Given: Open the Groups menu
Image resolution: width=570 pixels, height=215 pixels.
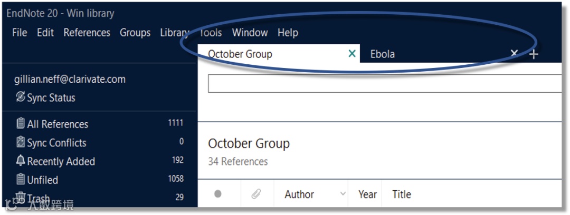Looking at the screenshot, I should tap(135, 33).
